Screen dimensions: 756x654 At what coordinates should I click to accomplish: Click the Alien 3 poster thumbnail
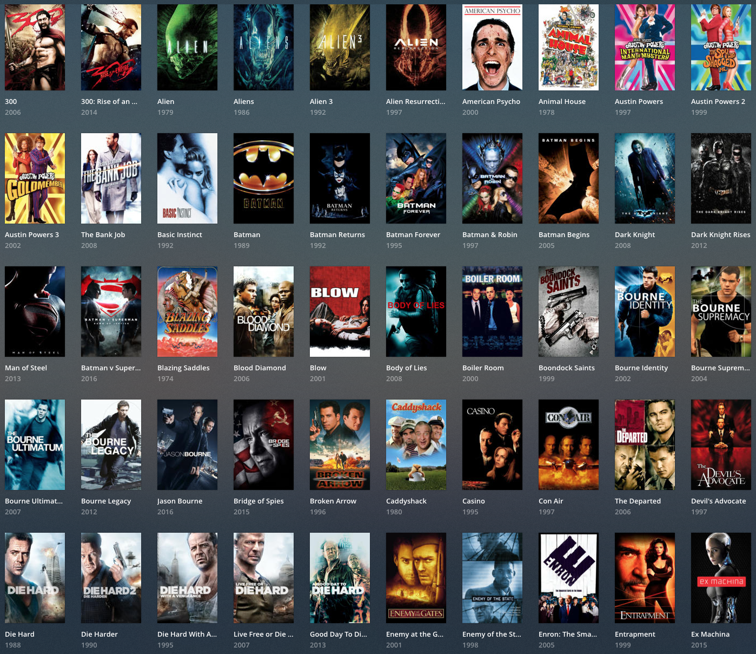tap(340, 47)
